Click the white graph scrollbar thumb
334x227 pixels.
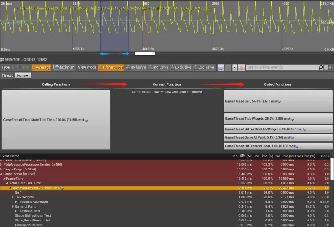pyautogui.click(x=145, y=54)
